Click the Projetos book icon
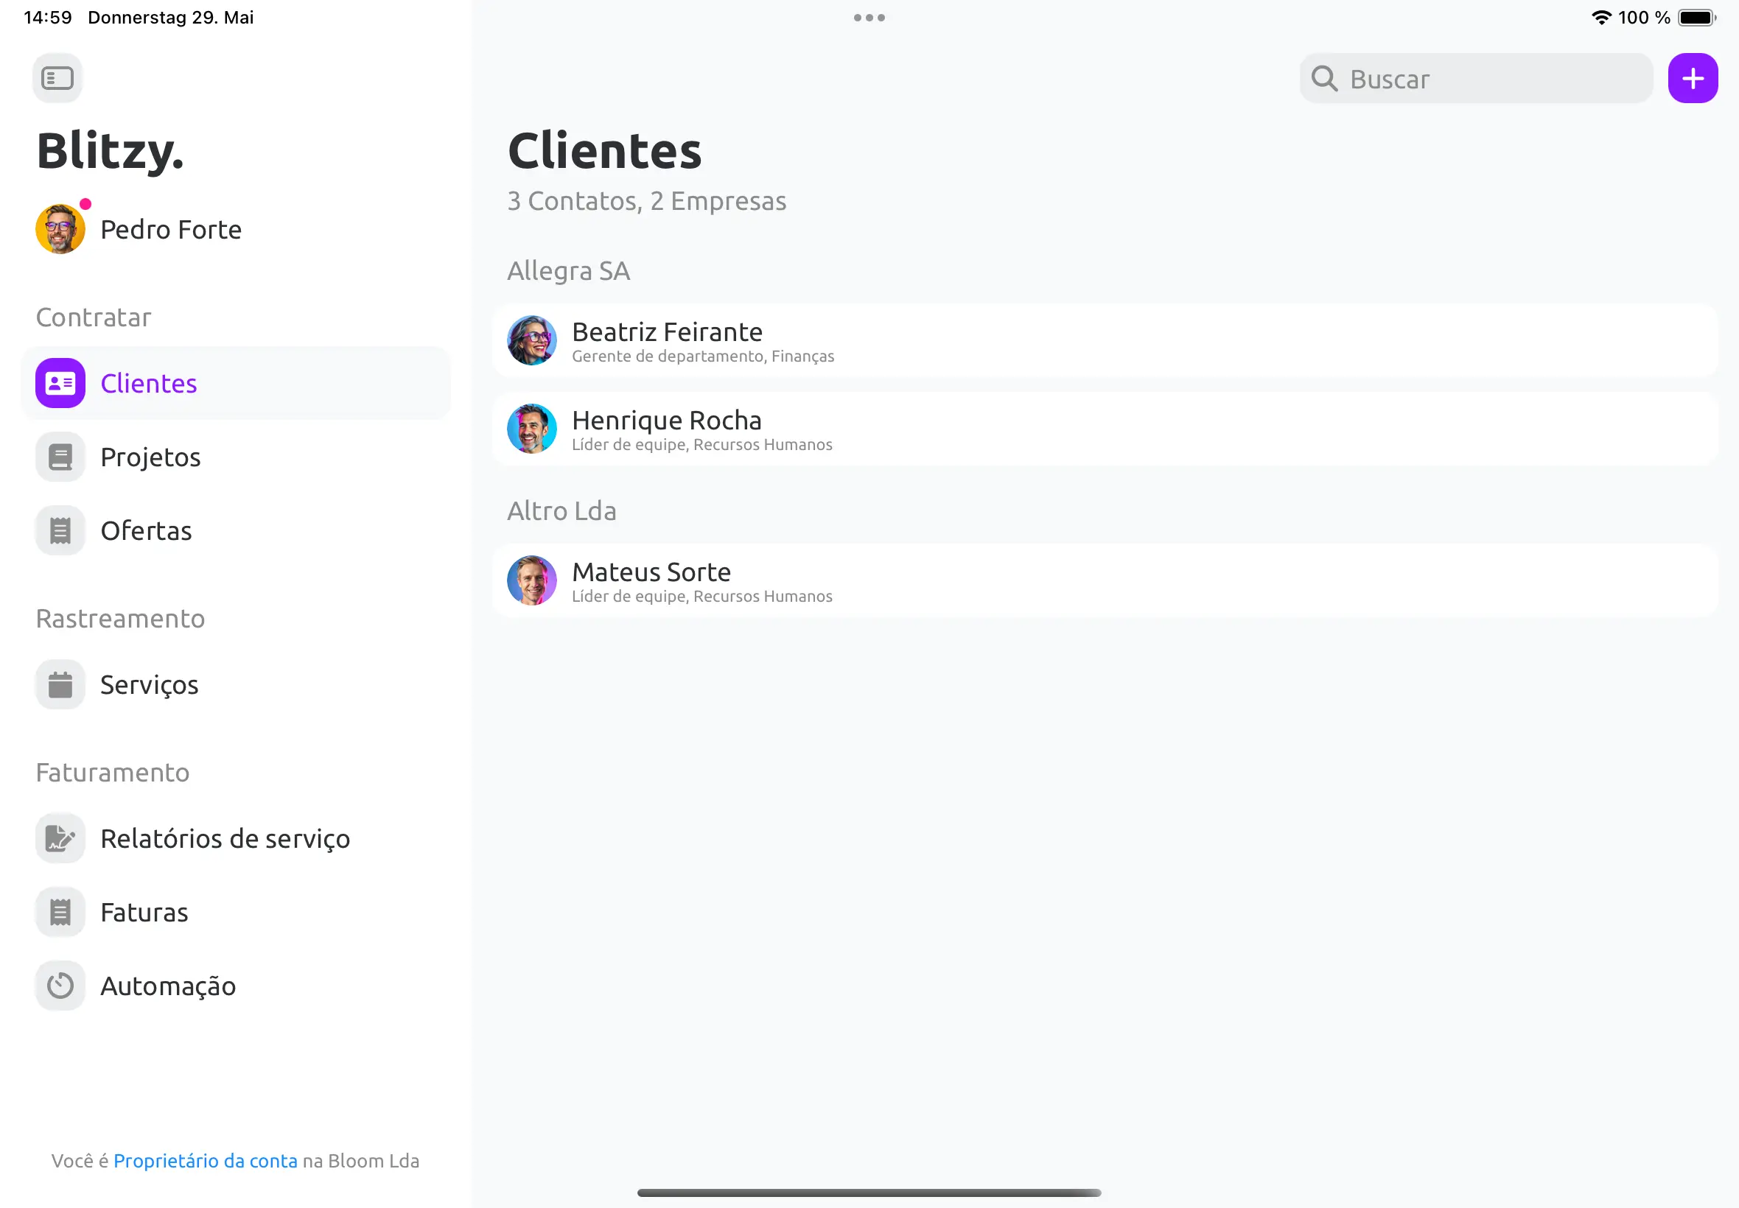The height and width of the screenshot is (1208, 1739). coord(60,457)
